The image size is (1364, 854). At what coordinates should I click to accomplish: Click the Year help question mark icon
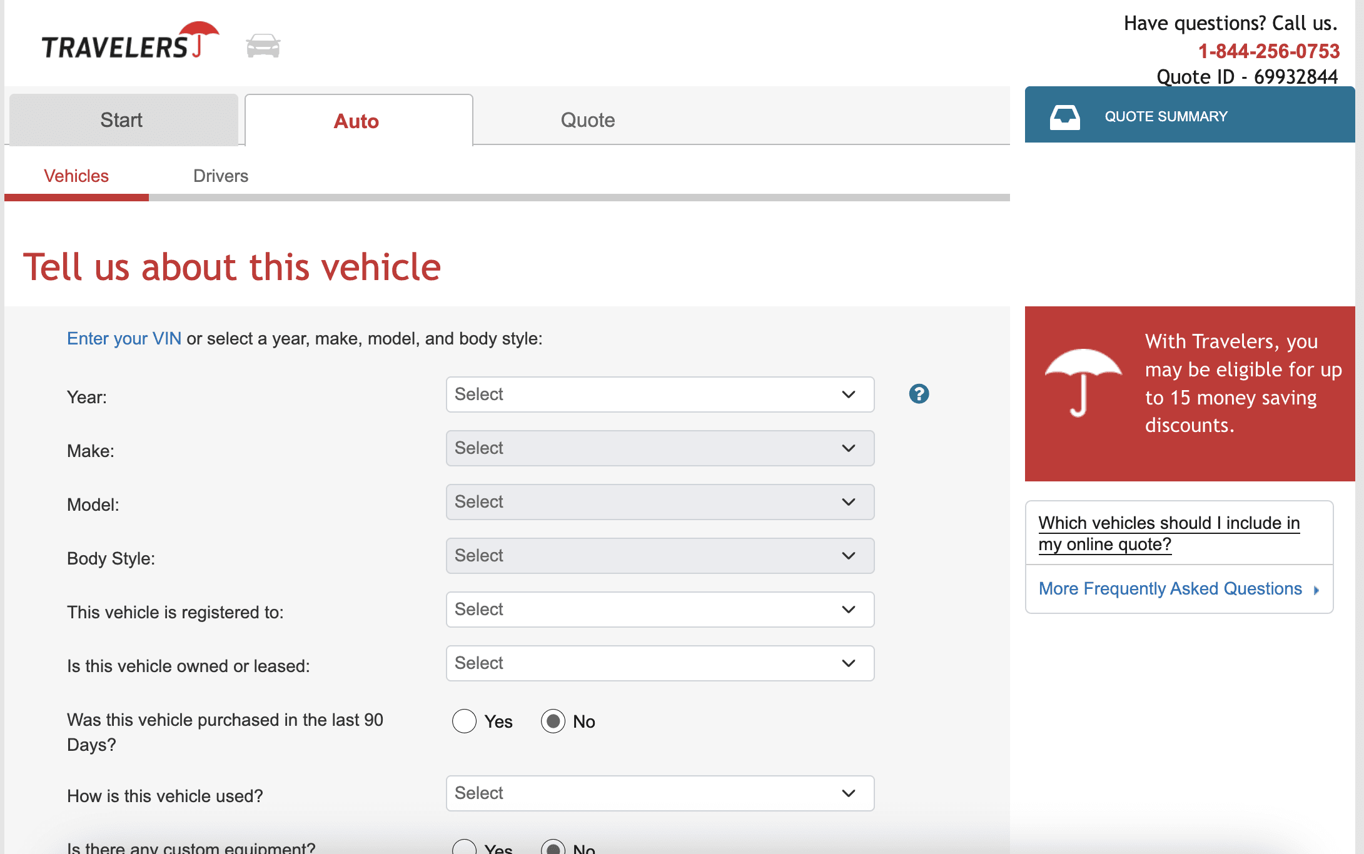918,394
